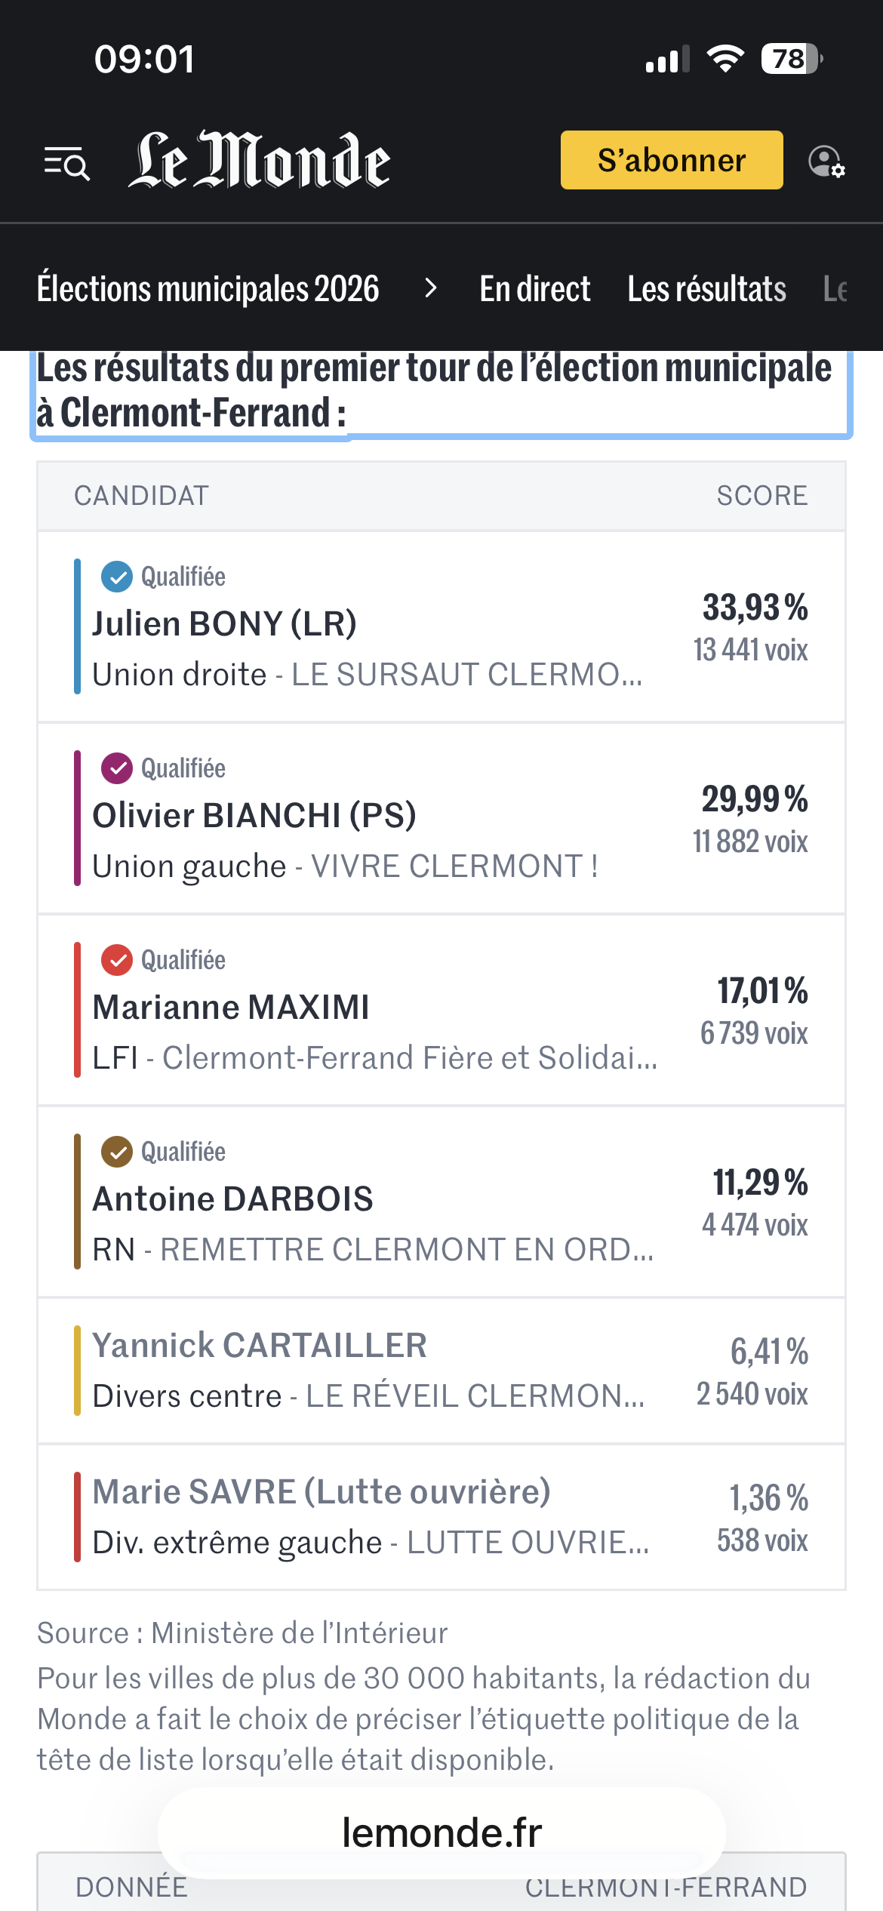Open the En direct tab
Viewport: 883px width, 1911px height.
535,289
